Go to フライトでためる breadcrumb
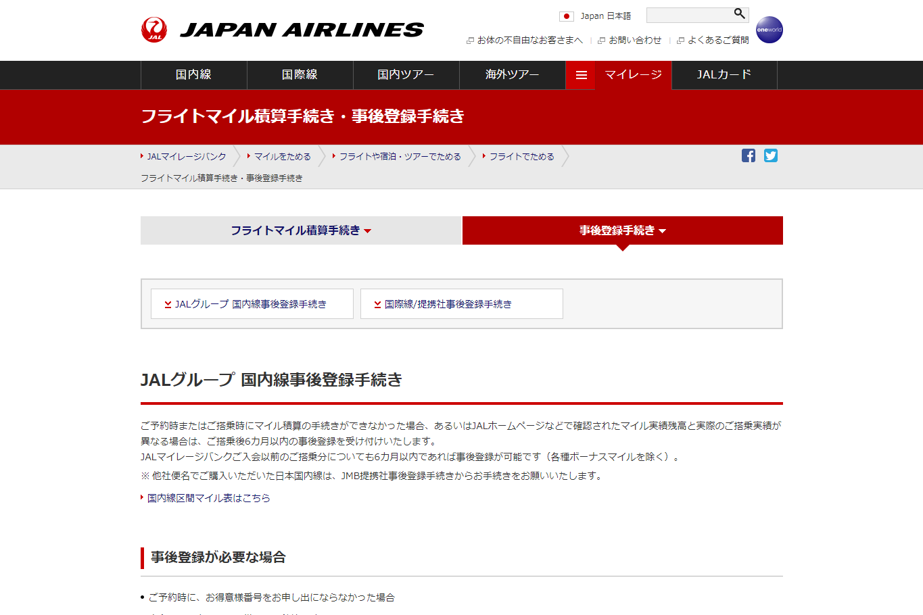Image resolution: width=923 pixels, height=615 pixels. (521, 157)
